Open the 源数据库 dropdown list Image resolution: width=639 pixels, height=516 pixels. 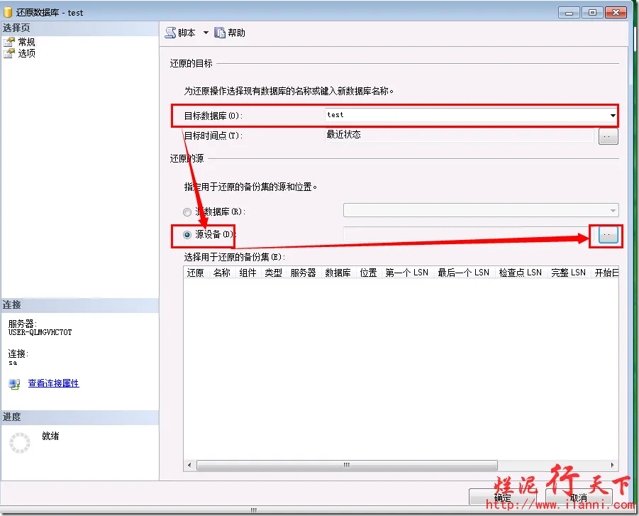[x=613, y=211]
